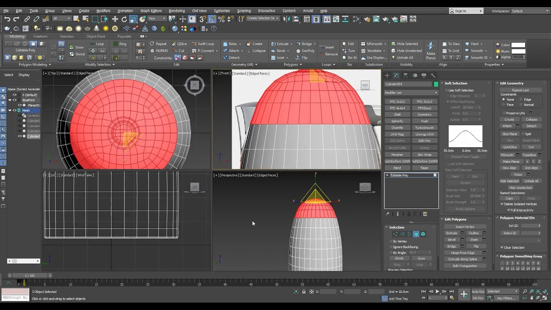551x310 pixels.
Task: Click the TurboSmooth modifier button
Action: pyautogui.click(x=424, y=128)
